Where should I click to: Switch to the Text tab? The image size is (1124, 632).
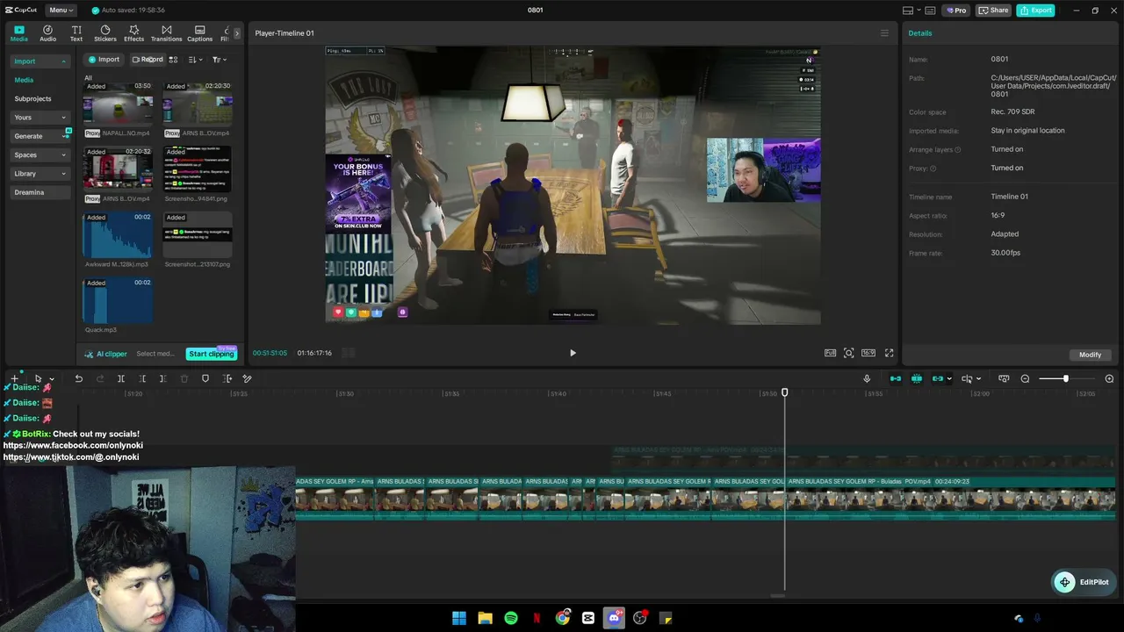76,33
